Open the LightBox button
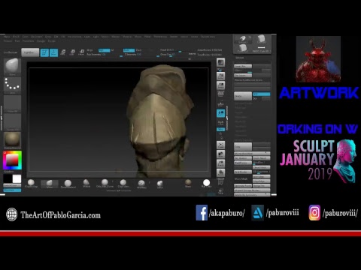361x270 pixels. (x=30, y=52)
